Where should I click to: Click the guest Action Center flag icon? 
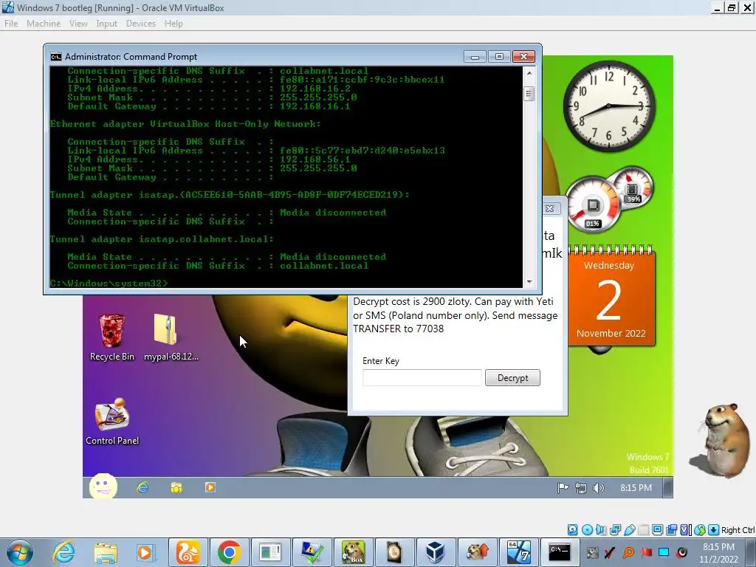tap(563, 488)
